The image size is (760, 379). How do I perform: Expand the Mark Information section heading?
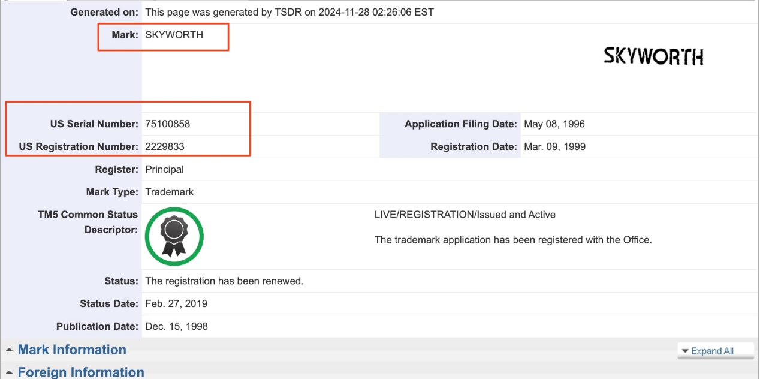point(72,350)
